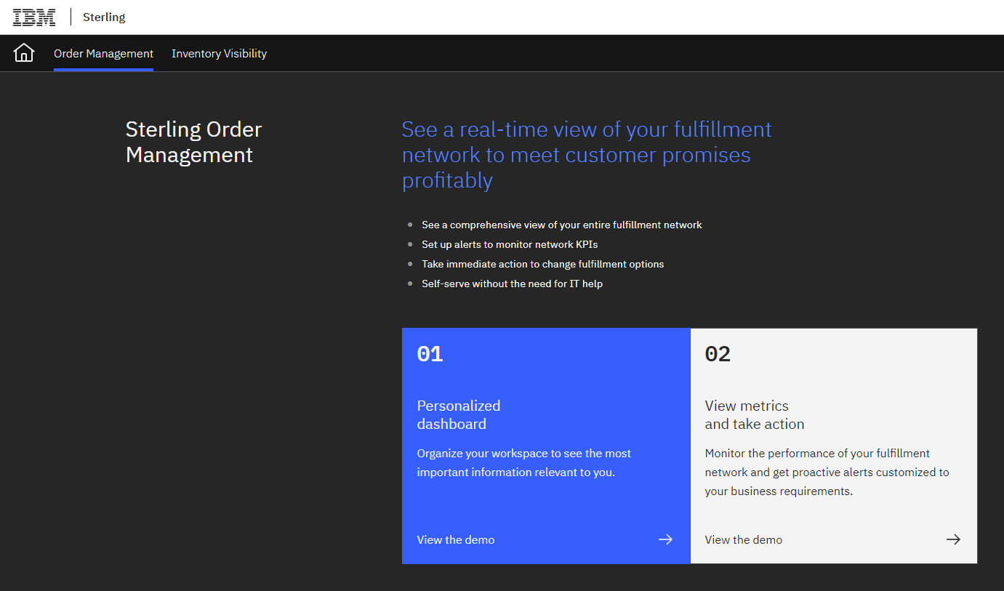Select the bullet icon beside Set up alerts
1004x591 pixels.
point(411,244)
